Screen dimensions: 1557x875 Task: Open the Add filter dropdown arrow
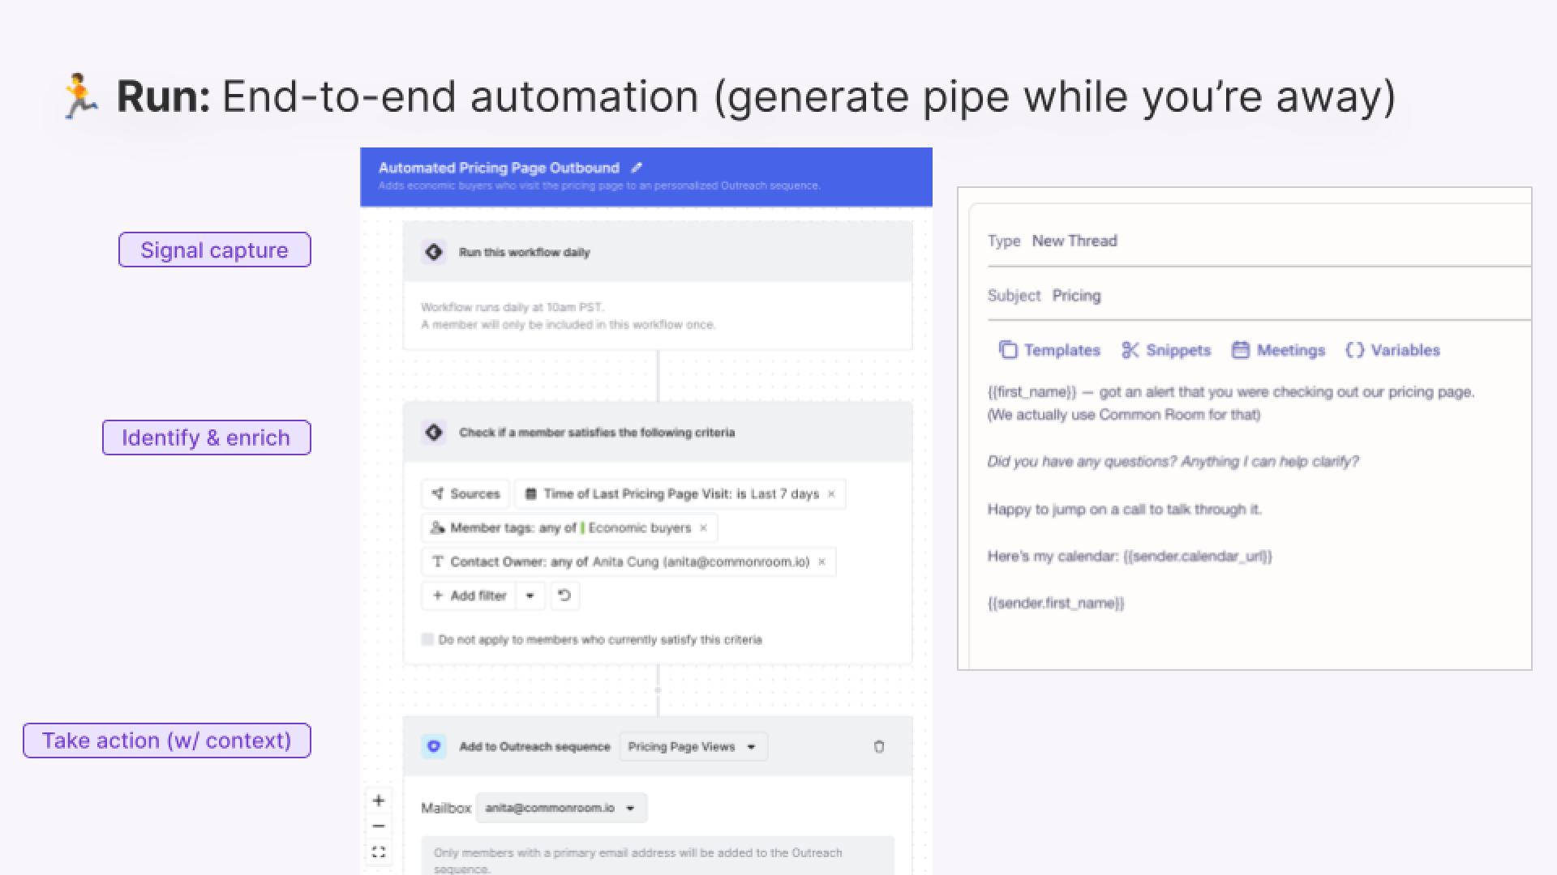tap(530, 595)
